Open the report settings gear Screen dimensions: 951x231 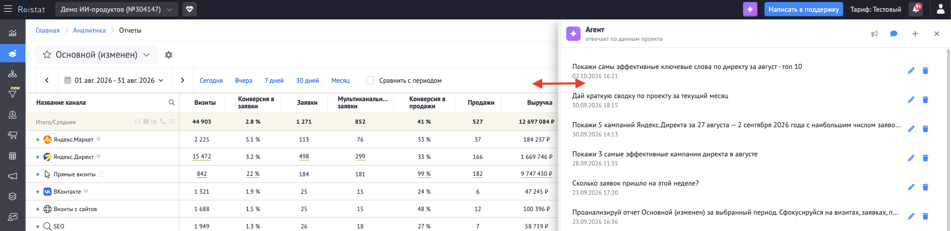click(x=169, y=55)
